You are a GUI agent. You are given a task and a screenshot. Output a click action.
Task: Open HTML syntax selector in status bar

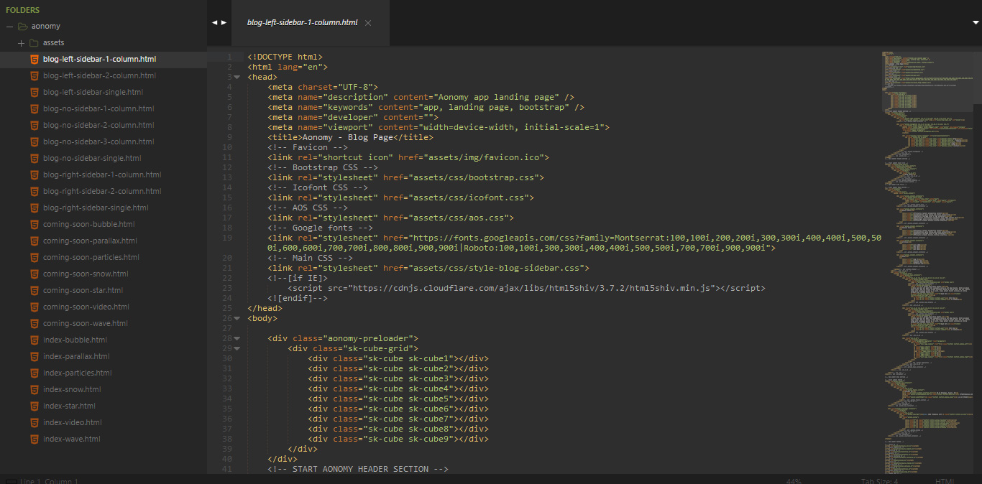pos(945,481)
